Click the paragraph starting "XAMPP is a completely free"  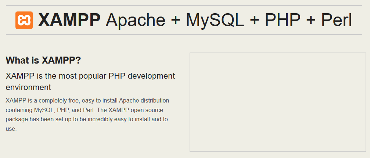pyautogui.click(x=87, y=115)
